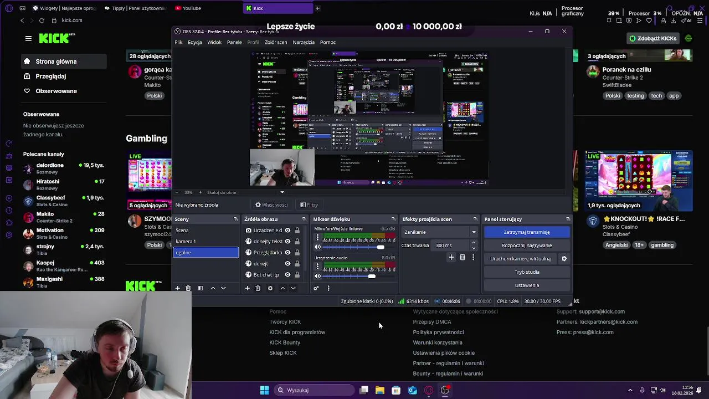Add source with plus icon in Źródła obrazu
The width and height of the screenshot is (709, 399).
point(248,288)
